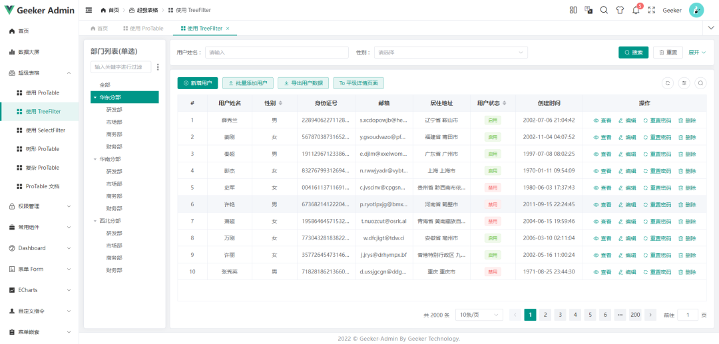Switch to the 使用 ProTable tab

pyautogui.click(x=143, y=29)
